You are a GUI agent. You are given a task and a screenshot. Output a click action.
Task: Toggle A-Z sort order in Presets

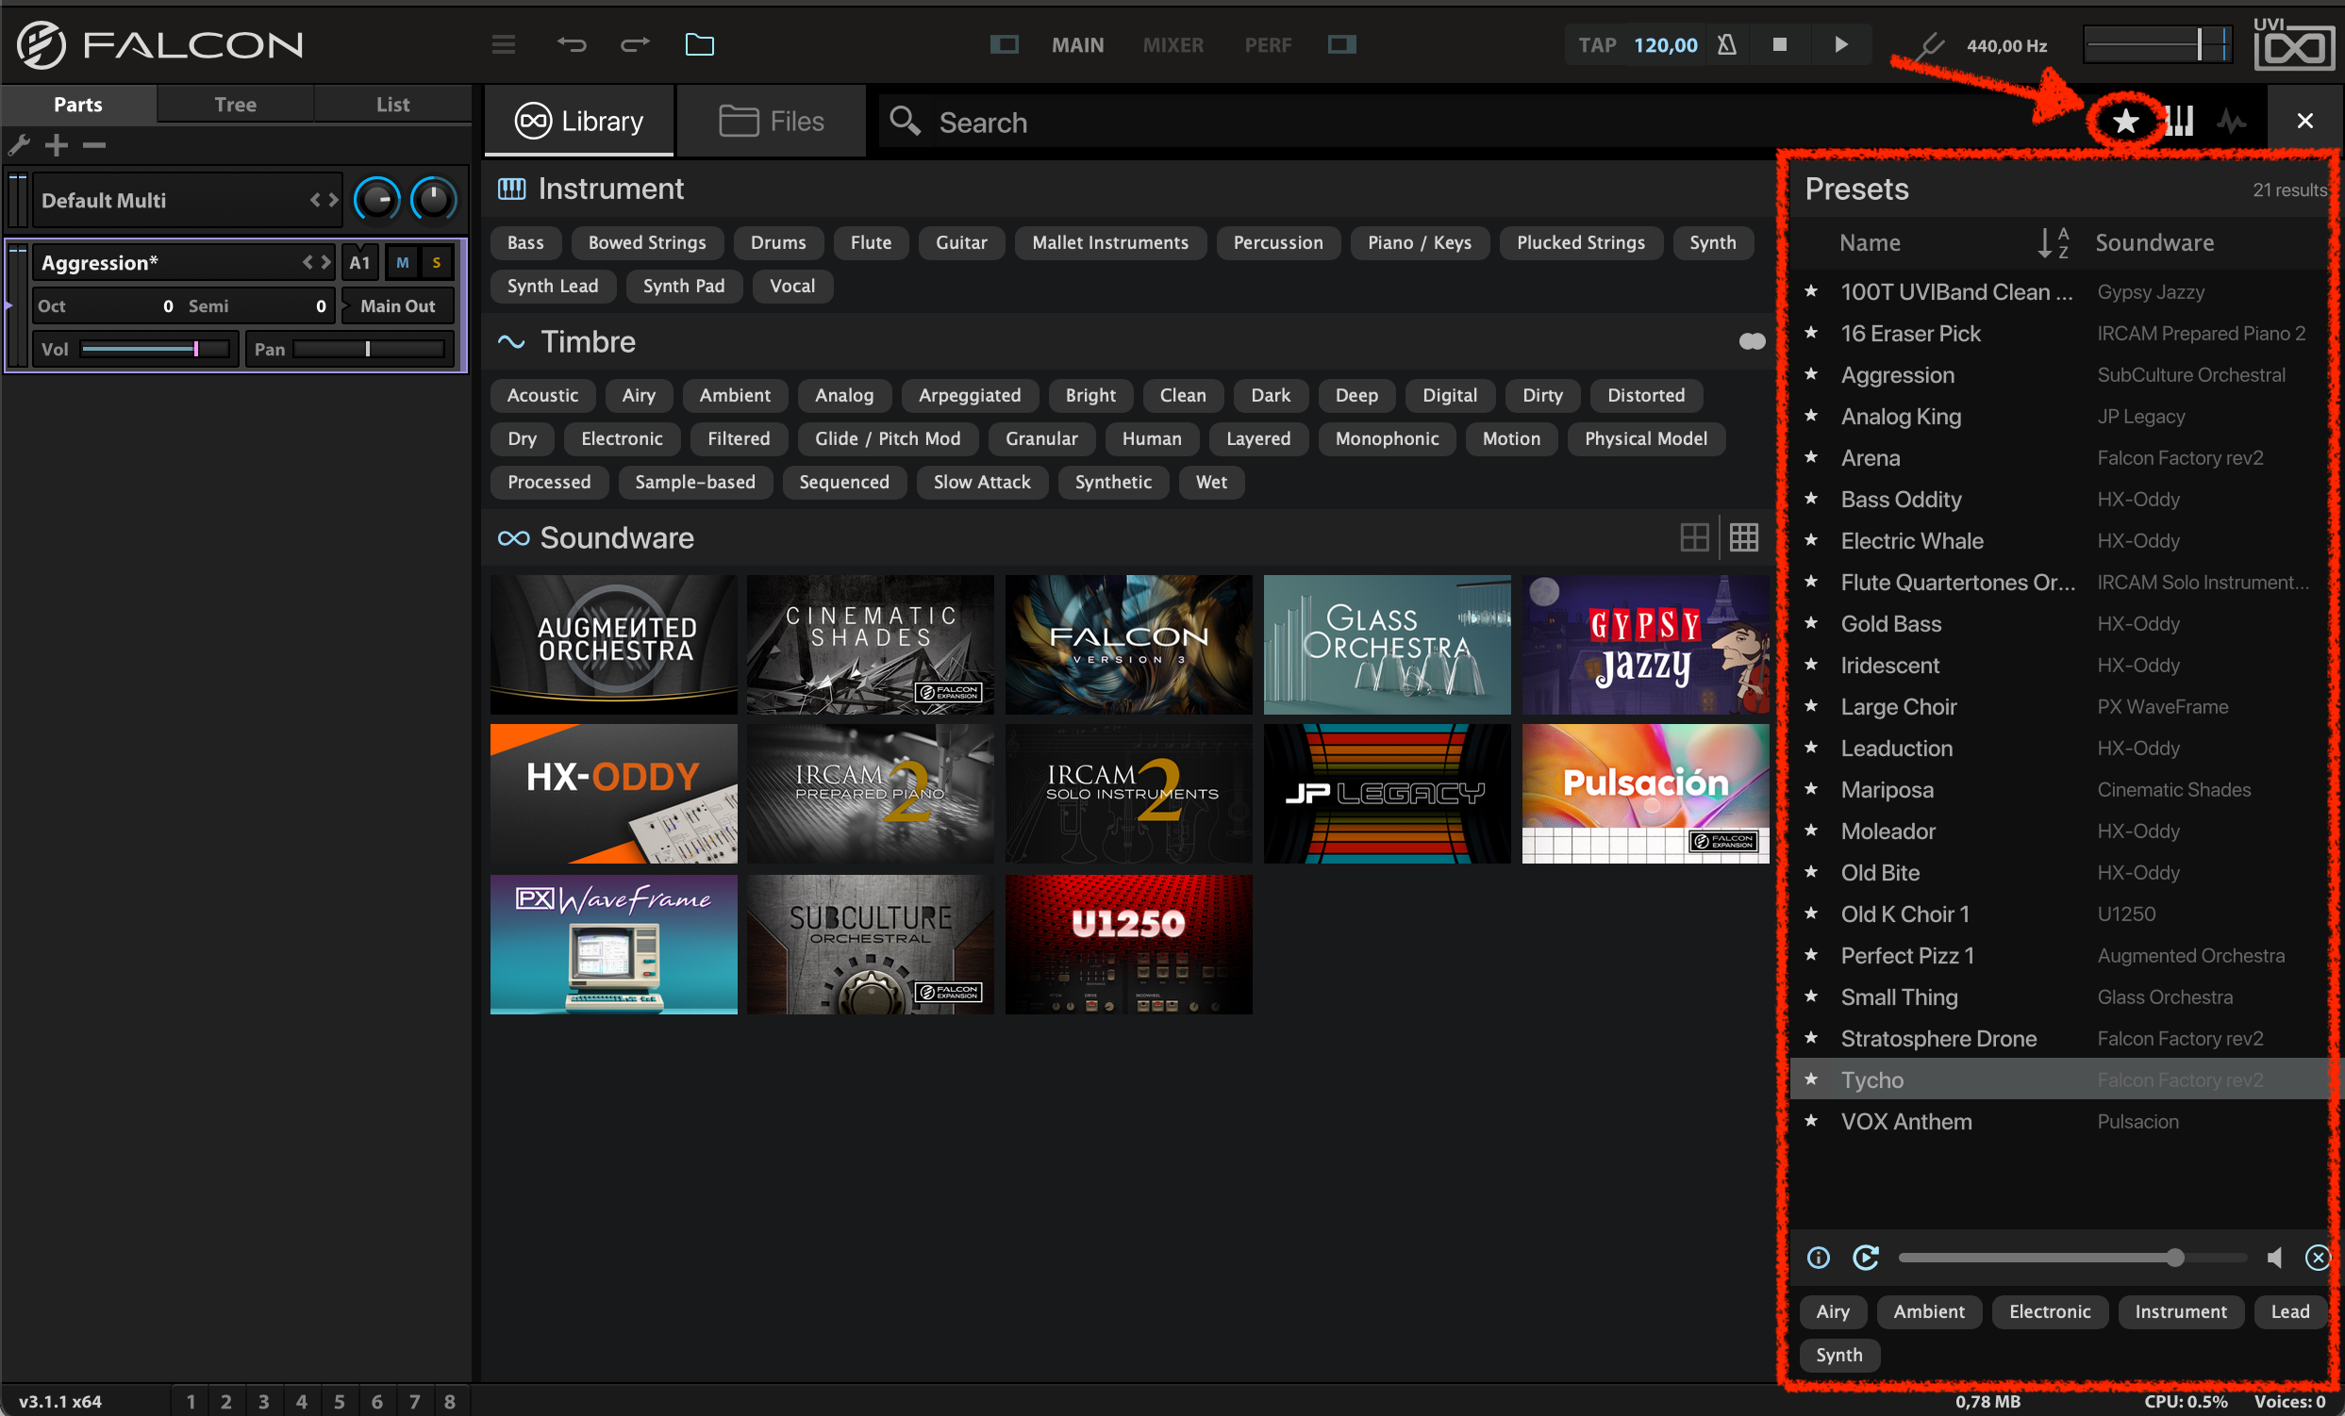(x=2052, y=243)
